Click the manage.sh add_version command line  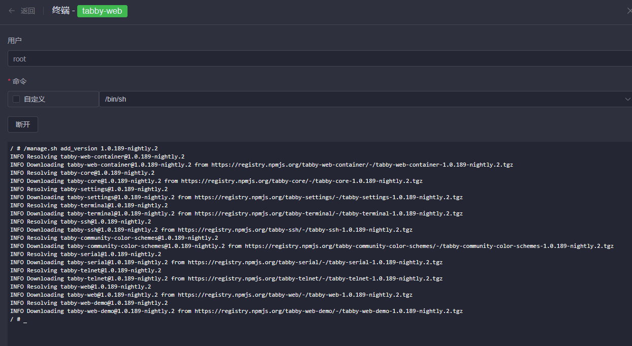click(84, 148)
